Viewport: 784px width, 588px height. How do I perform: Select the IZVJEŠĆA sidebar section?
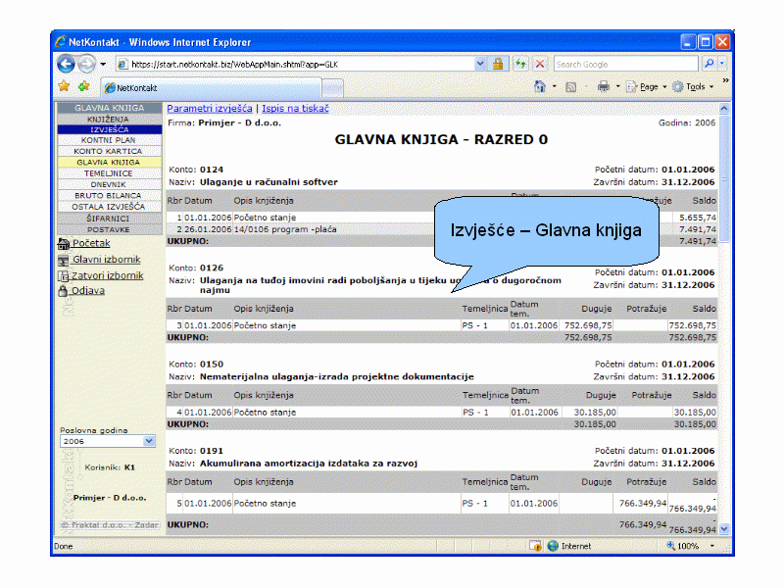tap(110, 129)
